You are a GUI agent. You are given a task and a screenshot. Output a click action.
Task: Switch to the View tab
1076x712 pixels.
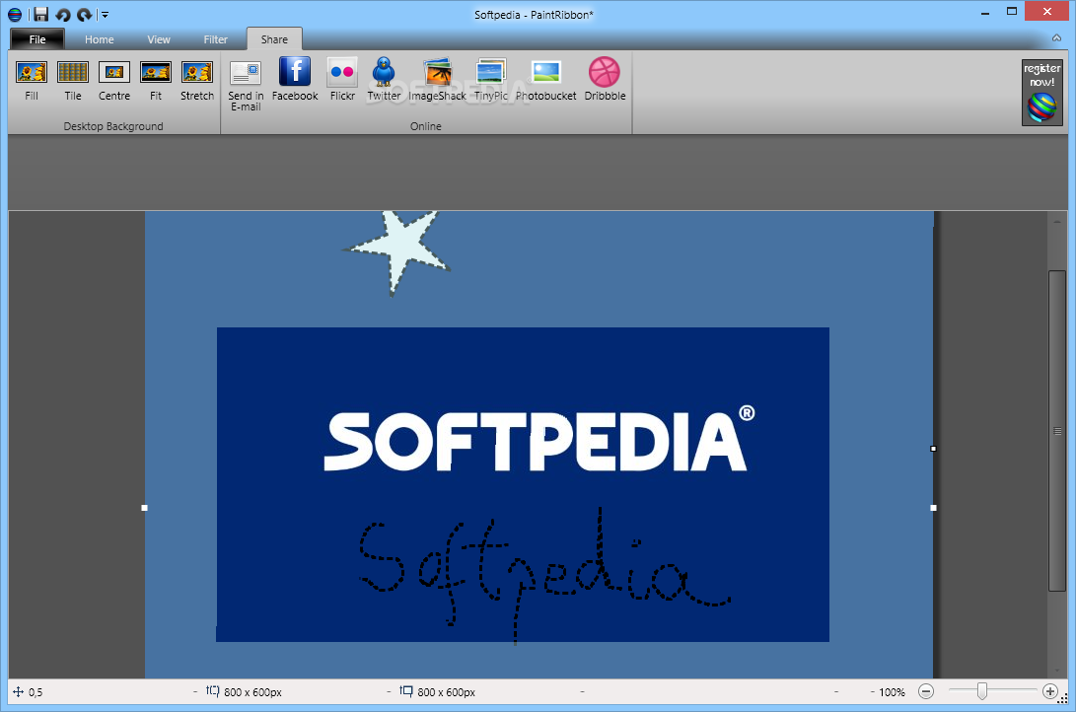point(159,39)
